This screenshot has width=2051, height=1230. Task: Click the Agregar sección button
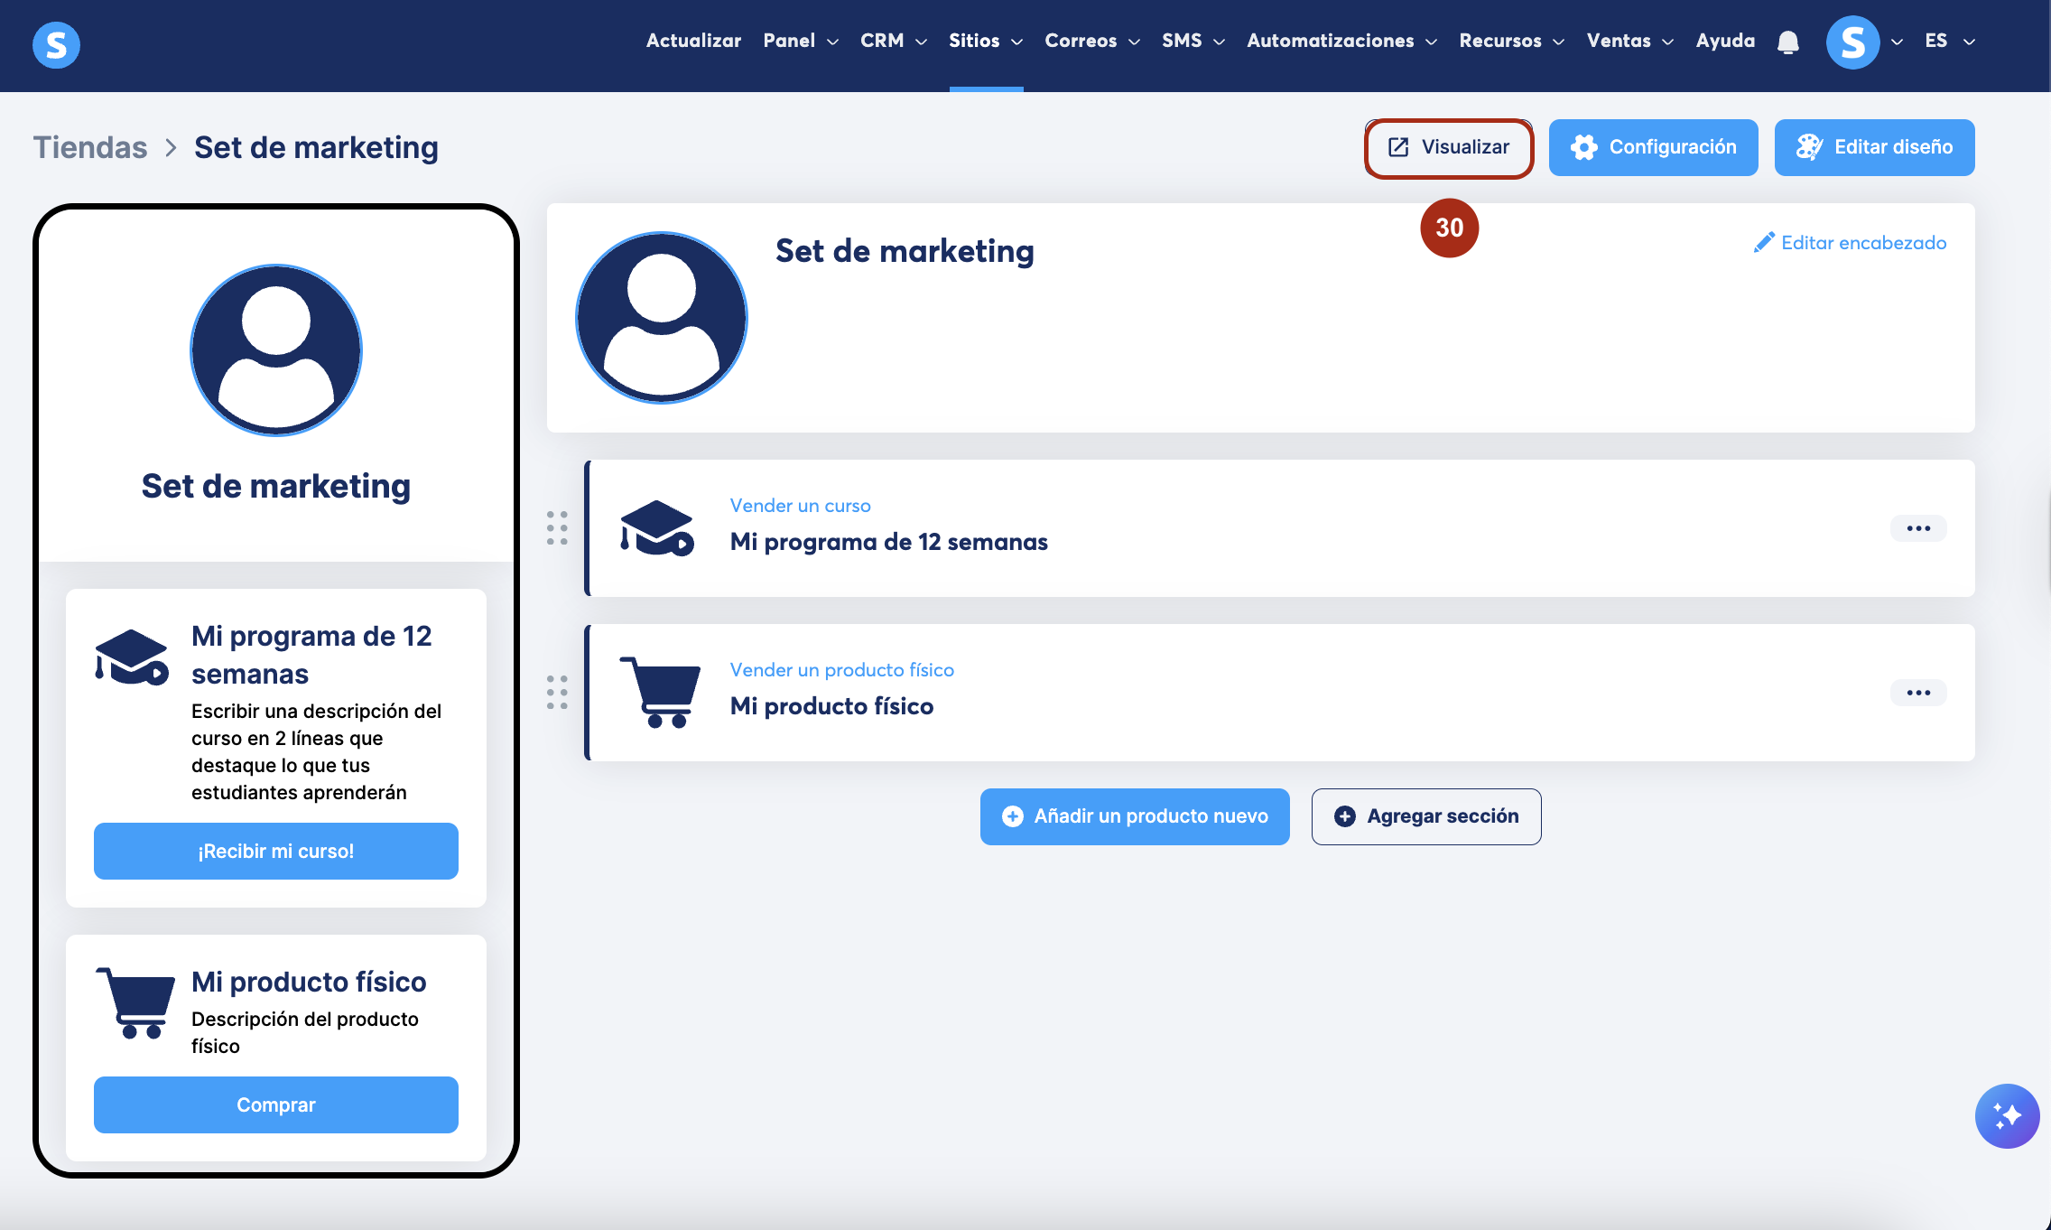click(1425, 816)
